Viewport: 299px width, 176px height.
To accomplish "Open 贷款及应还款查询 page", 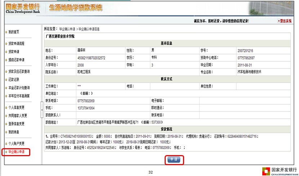I will coord(19,71).
